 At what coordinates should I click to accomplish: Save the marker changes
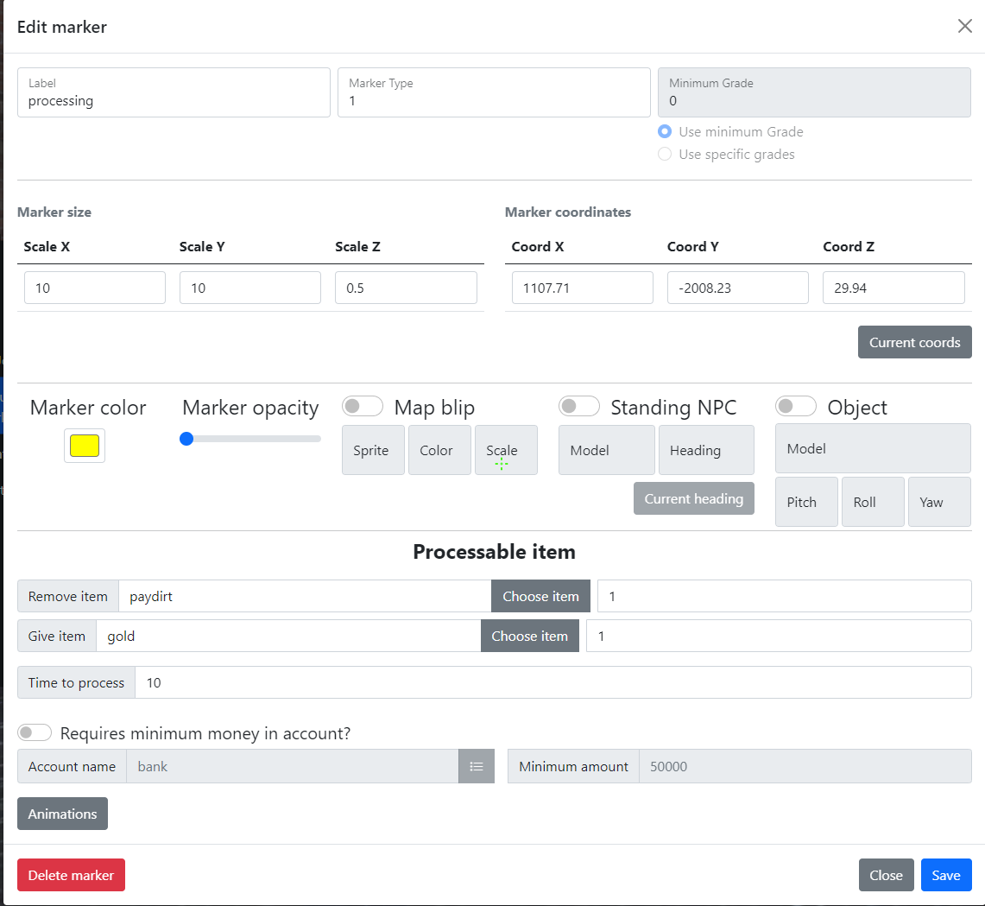click(x=945, y=875)
